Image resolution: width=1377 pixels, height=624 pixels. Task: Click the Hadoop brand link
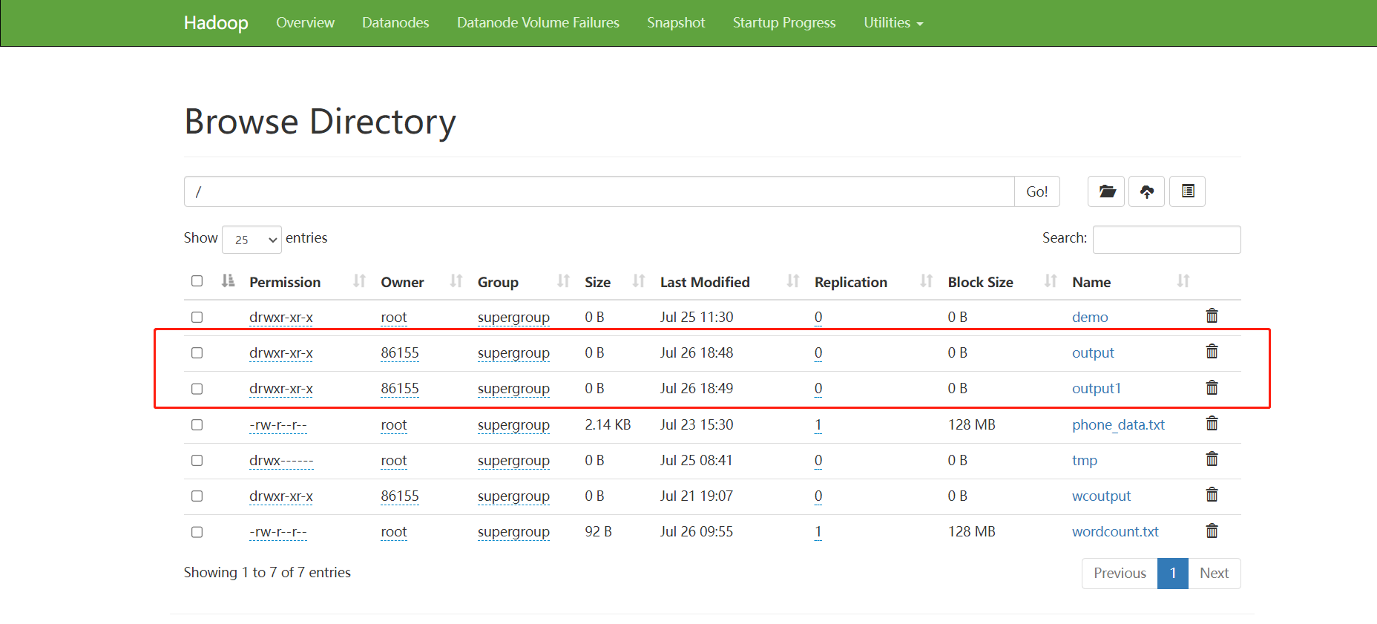(x=216, y=23)
